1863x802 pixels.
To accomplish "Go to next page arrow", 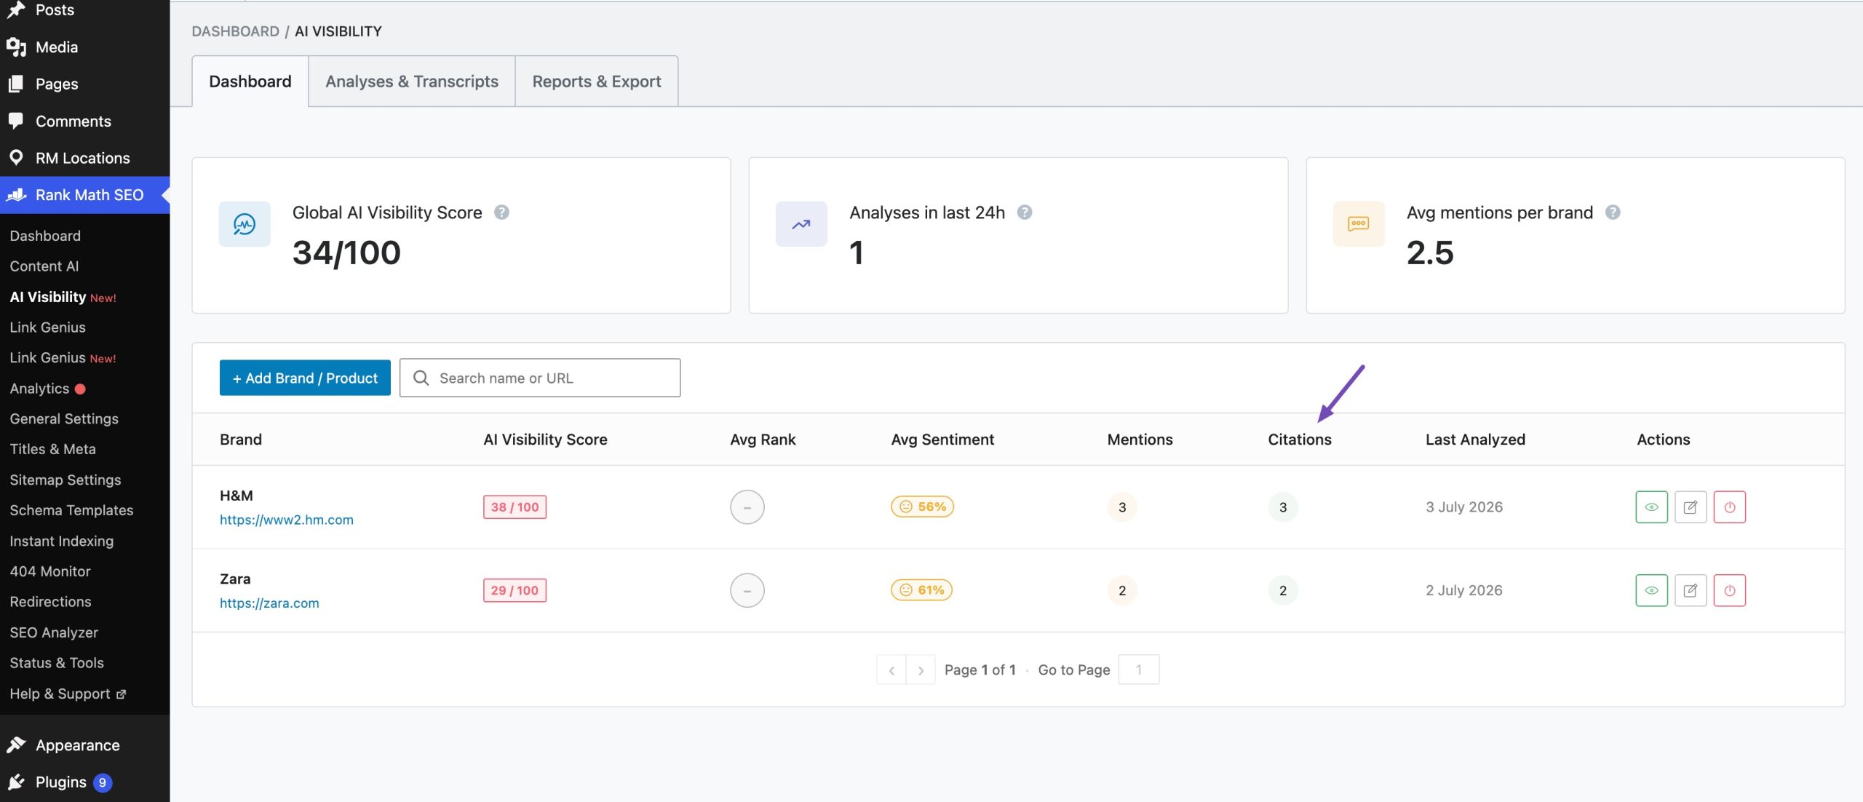I will 921,670.
